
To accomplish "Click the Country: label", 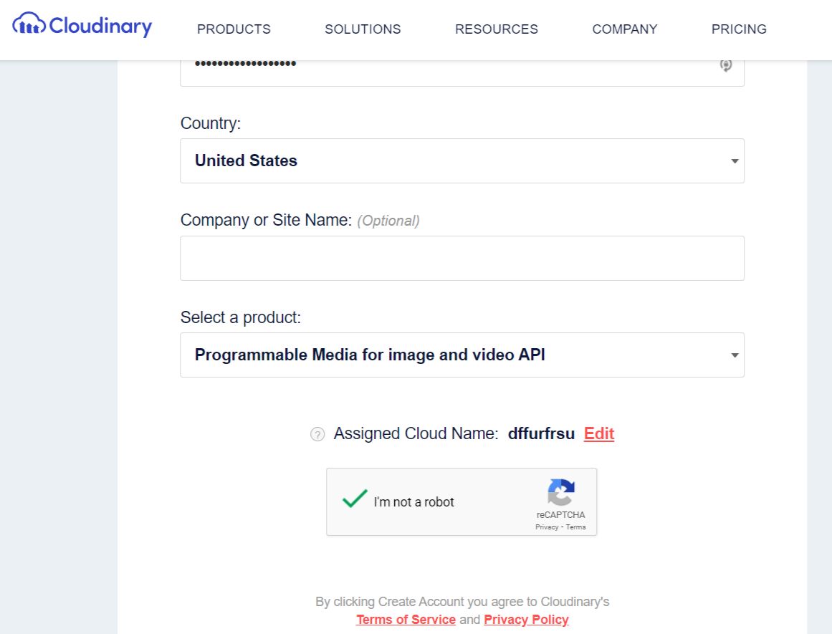I will [210, 123].
